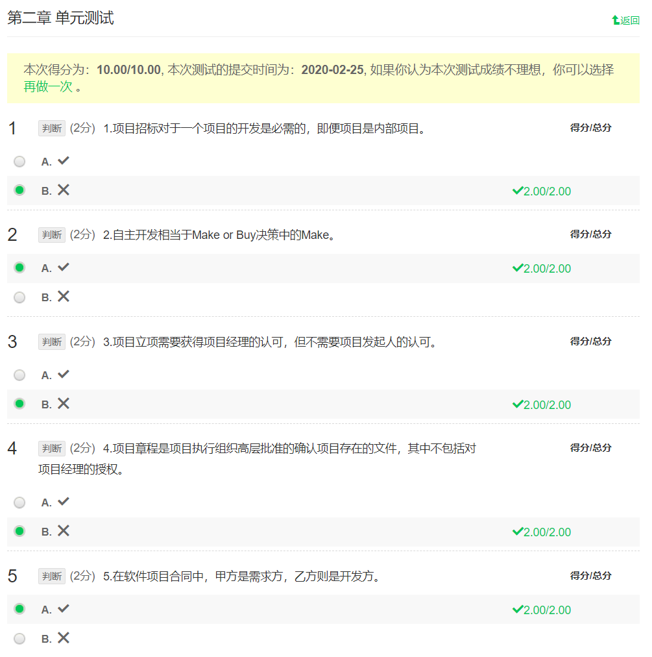Select radio A for question 2
Screen dimensions: 652x657
[19, 267]
